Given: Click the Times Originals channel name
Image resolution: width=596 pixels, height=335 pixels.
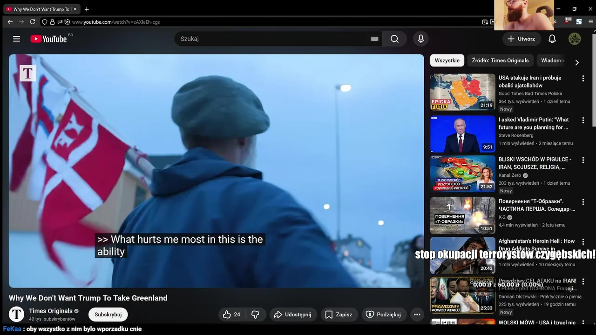Looking at the screenshot, I should pyautogui.click(x=51, y=311).
